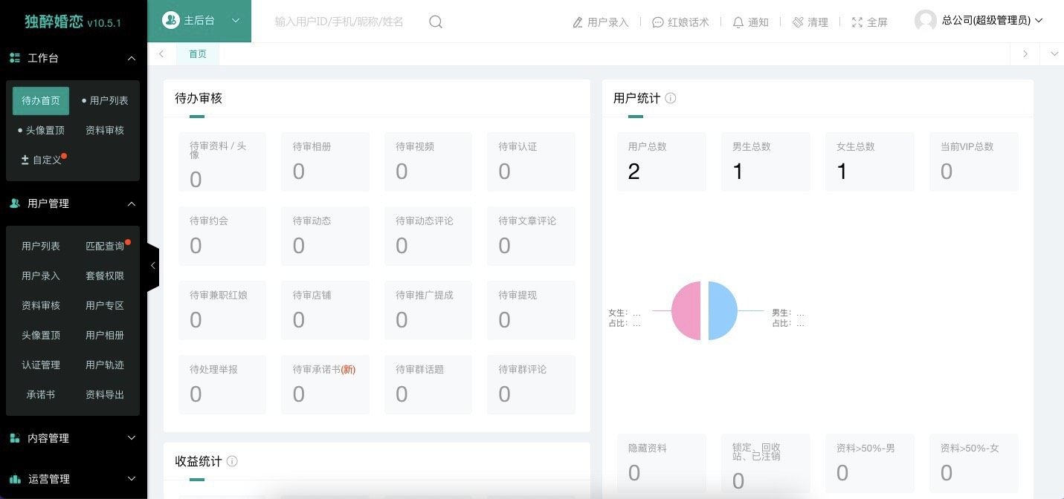Image resolution: width=1064 pixels, height=499 pixels.
Task: Click the 待审认证 count card
Action: [x=531, y=162]
